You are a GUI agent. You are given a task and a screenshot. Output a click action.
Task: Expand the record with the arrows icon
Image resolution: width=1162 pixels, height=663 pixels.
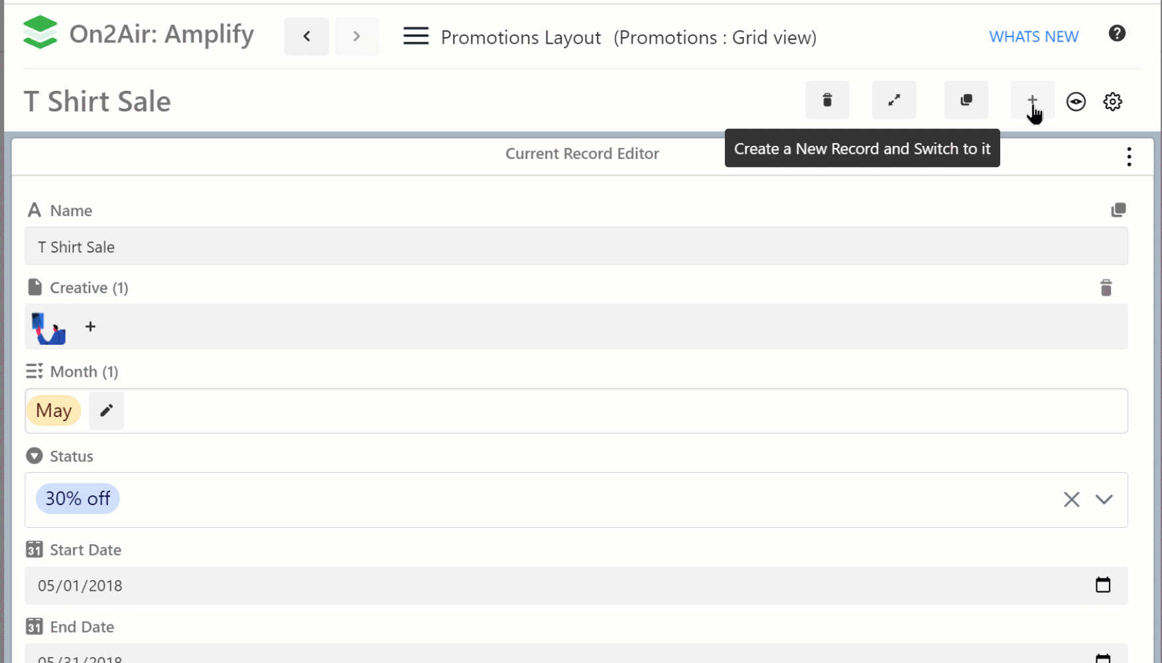pos(893,100)
